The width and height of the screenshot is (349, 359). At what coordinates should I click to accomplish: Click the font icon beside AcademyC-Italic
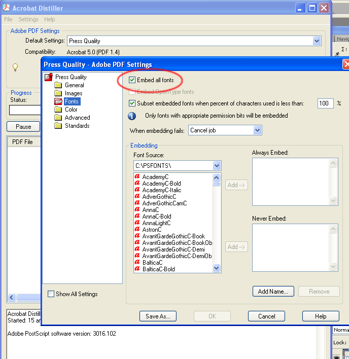pyautogui.click(x=137, y=190)
